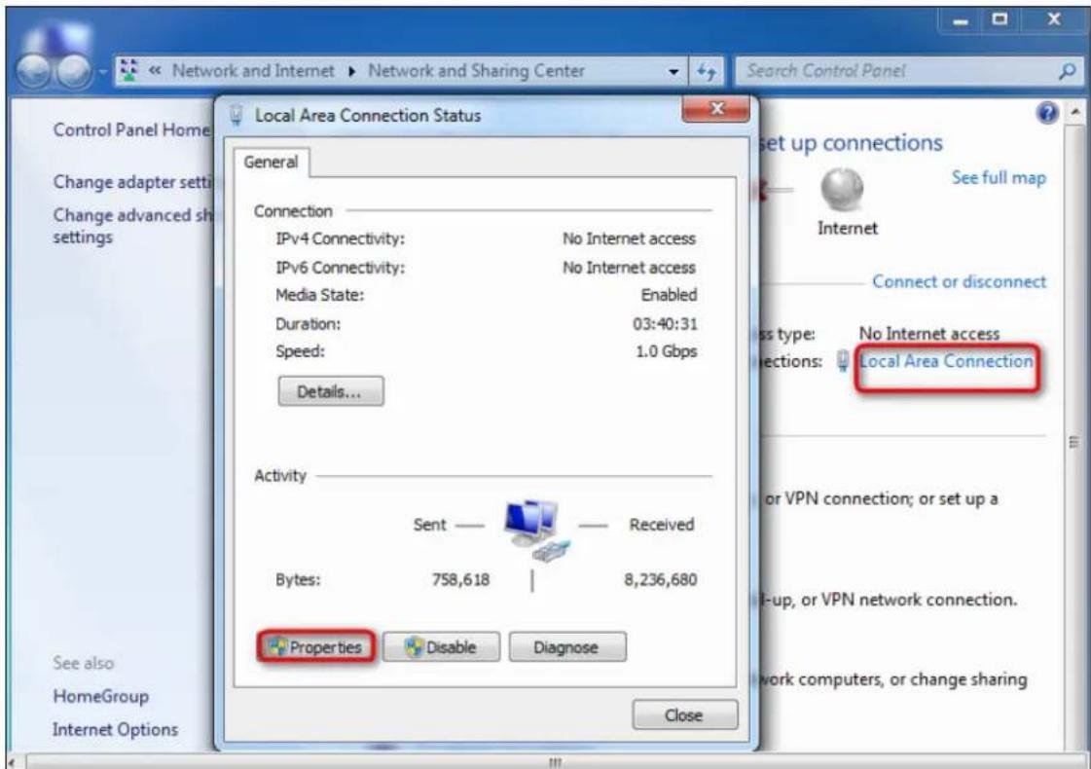
Task: Expand the double-chevron breadcrumb overflow
Action: pyautogui.click(x=155, y=70)
